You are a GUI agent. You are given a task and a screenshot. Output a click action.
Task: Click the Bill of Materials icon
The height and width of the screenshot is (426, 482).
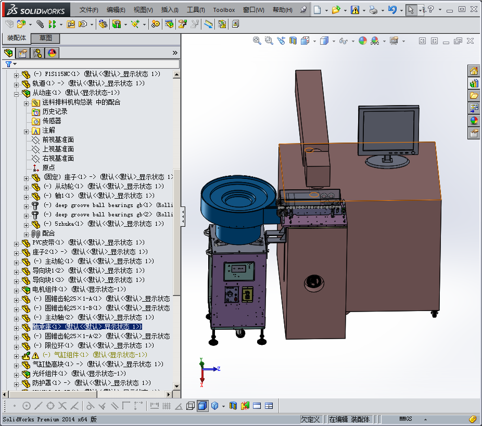[169, 24]
